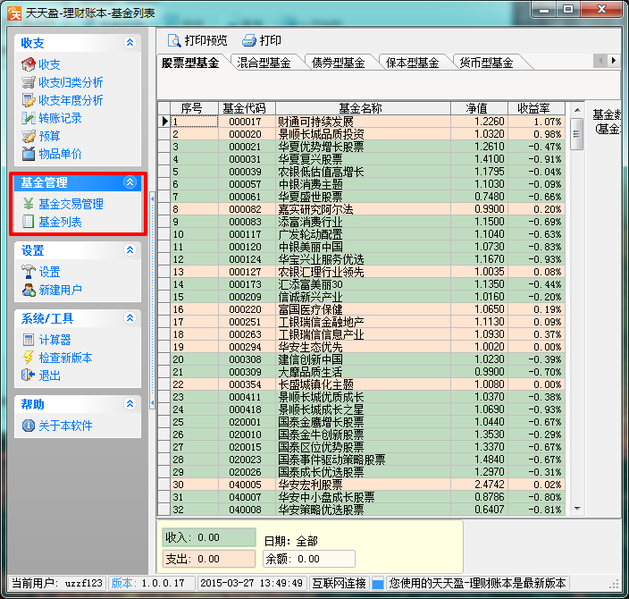
Task: Click the 当前用户: uzzf123 status entry
Action: (57, 583)
